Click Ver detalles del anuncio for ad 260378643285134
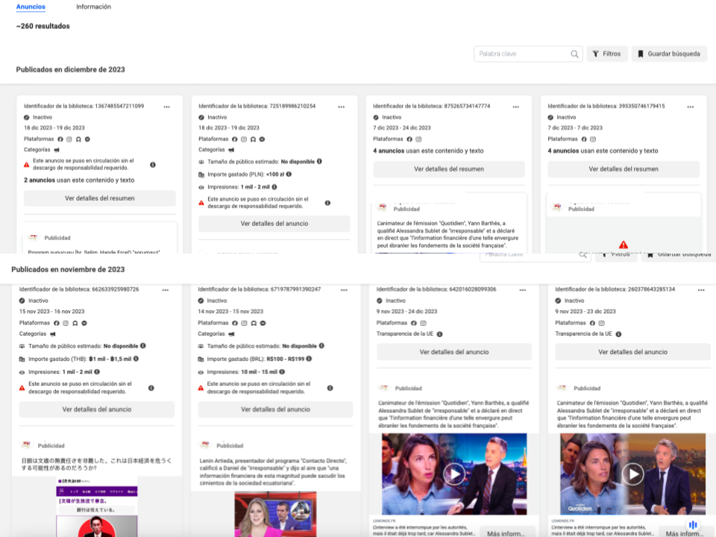The height and width of the screenshot is (537, 716). tap(632, 352)
